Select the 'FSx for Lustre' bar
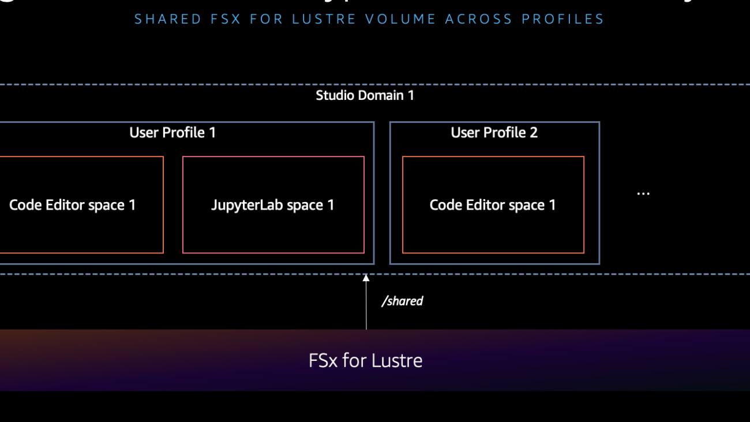 click(375, 360)
